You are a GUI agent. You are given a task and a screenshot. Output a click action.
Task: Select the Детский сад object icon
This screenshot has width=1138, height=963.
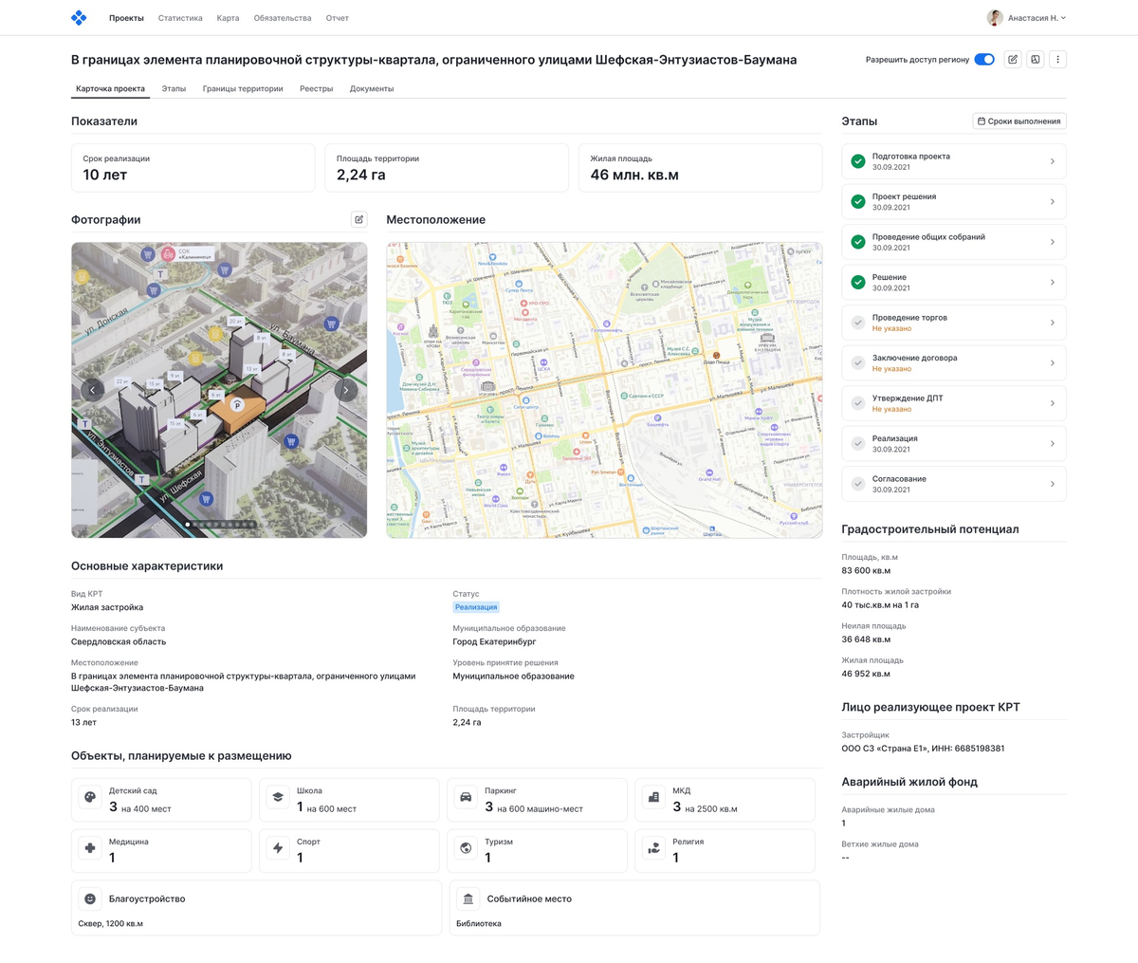[89, 797]
